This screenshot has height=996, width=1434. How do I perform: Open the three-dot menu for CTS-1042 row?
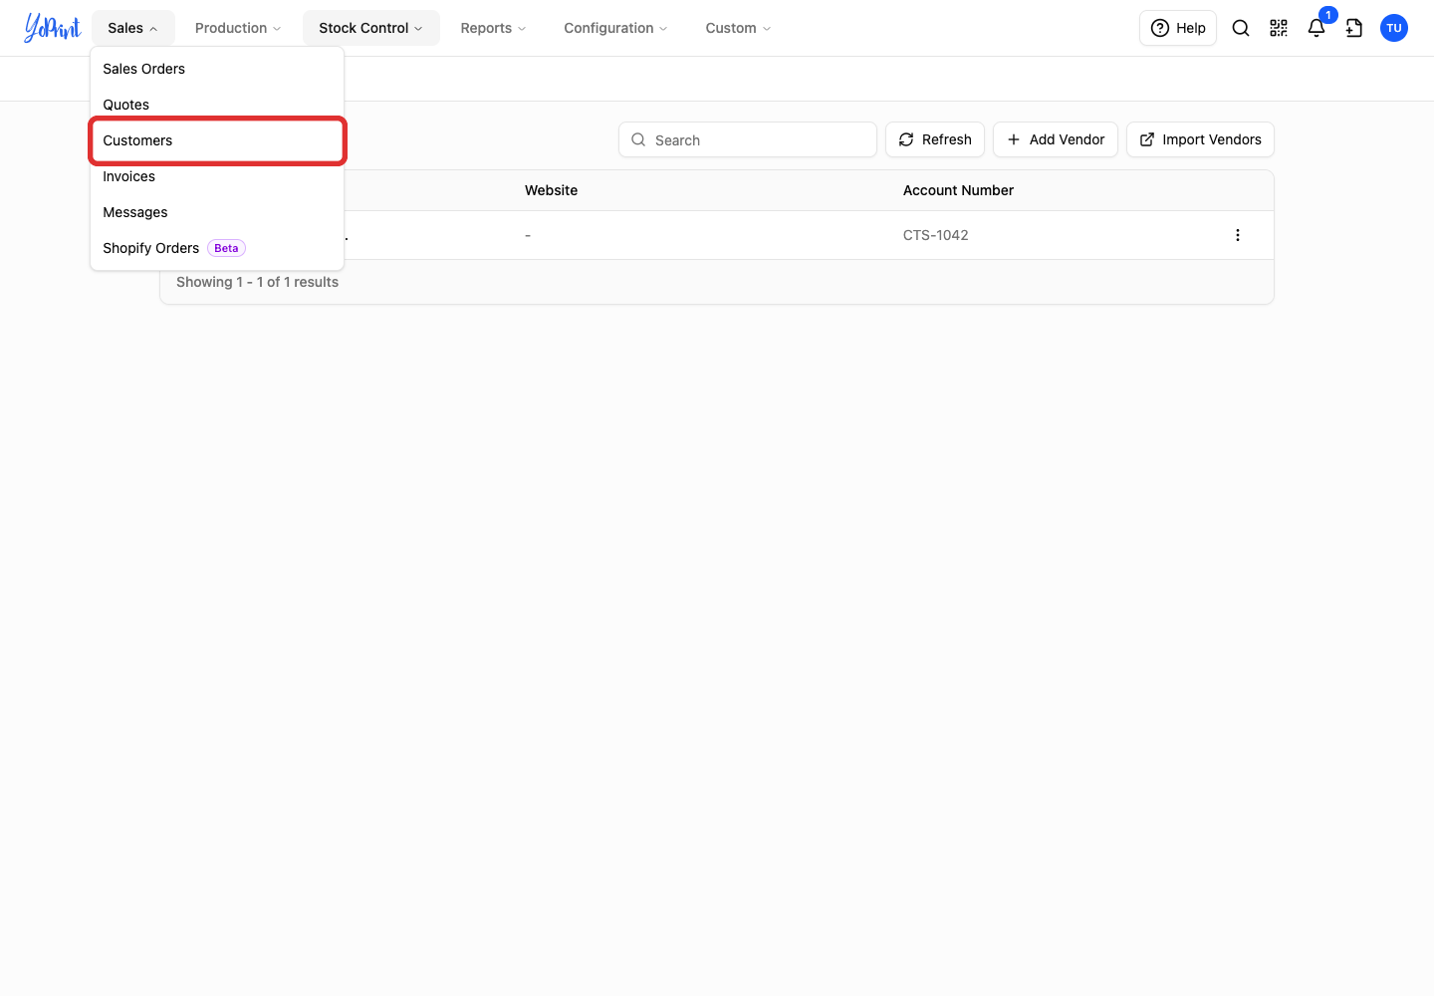[1238, 235]
